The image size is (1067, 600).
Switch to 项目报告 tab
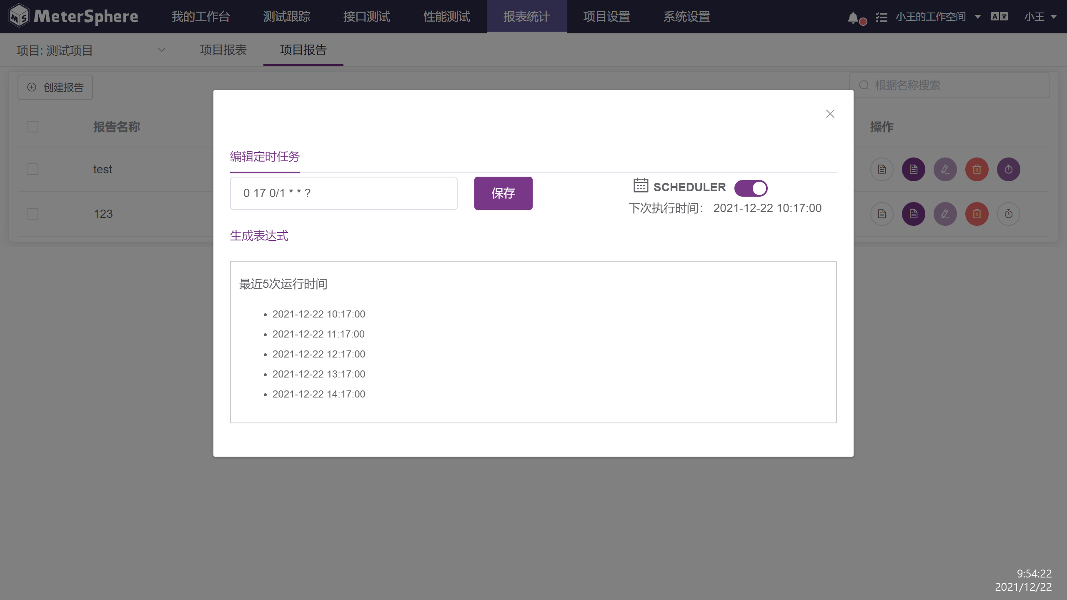[303, 50]
